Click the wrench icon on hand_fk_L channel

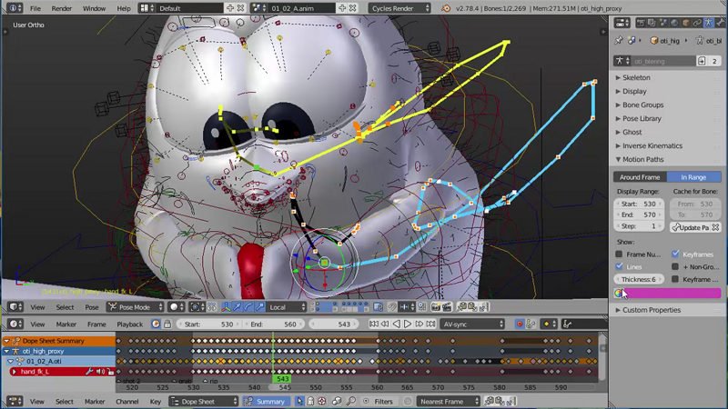[90, 372]
